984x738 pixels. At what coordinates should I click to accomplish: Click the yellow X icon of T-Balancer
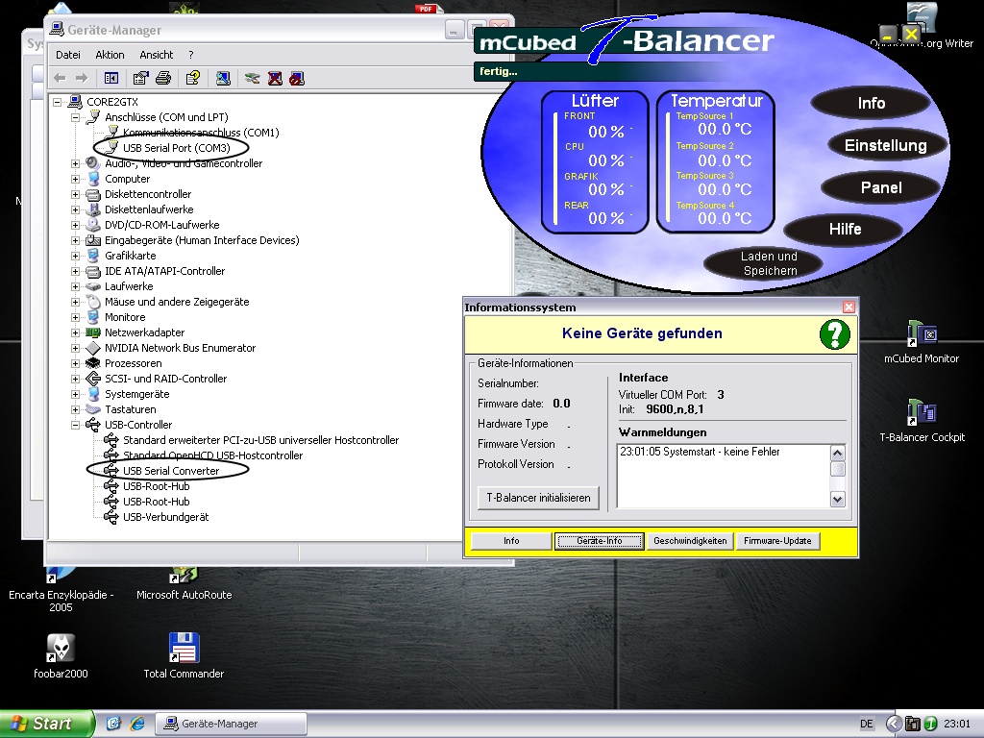tap(911, 34)
